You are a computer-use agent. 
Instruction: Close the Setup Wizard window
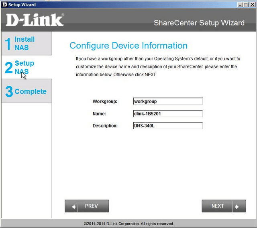(253, 4)
